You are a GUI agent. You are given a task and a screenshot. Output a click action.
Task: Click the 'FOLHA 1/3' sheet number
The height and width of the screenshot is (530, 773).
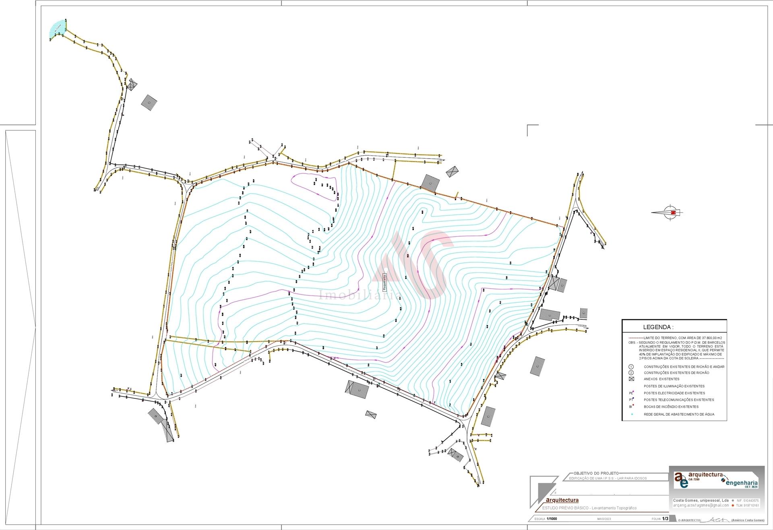660,518
